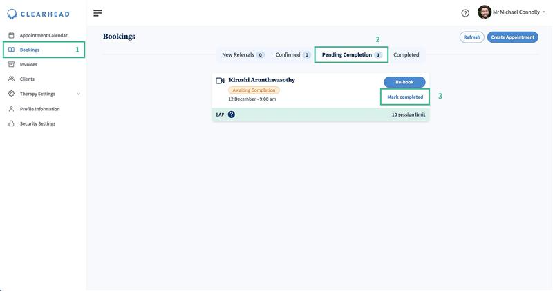Open Profile Information

(x=40, y=109)
